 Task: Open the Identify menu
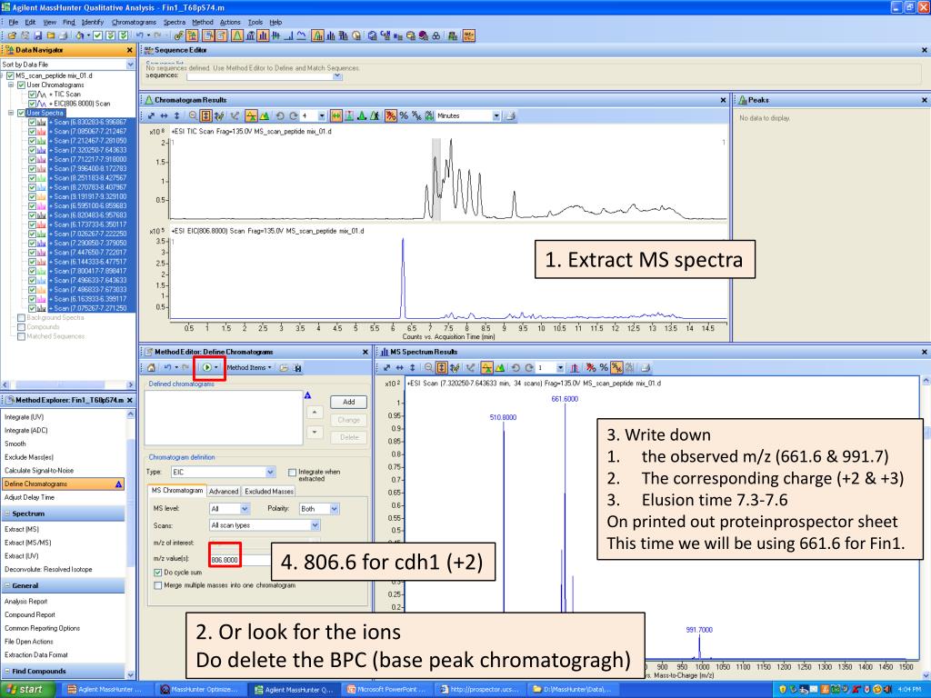(x=93, y=22)
